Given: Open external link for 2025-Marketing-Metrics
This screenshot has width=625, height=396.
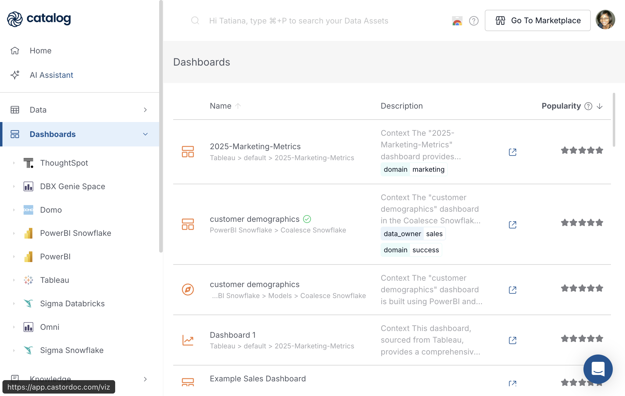Looking at the screenshot, I should click(513, 152).
